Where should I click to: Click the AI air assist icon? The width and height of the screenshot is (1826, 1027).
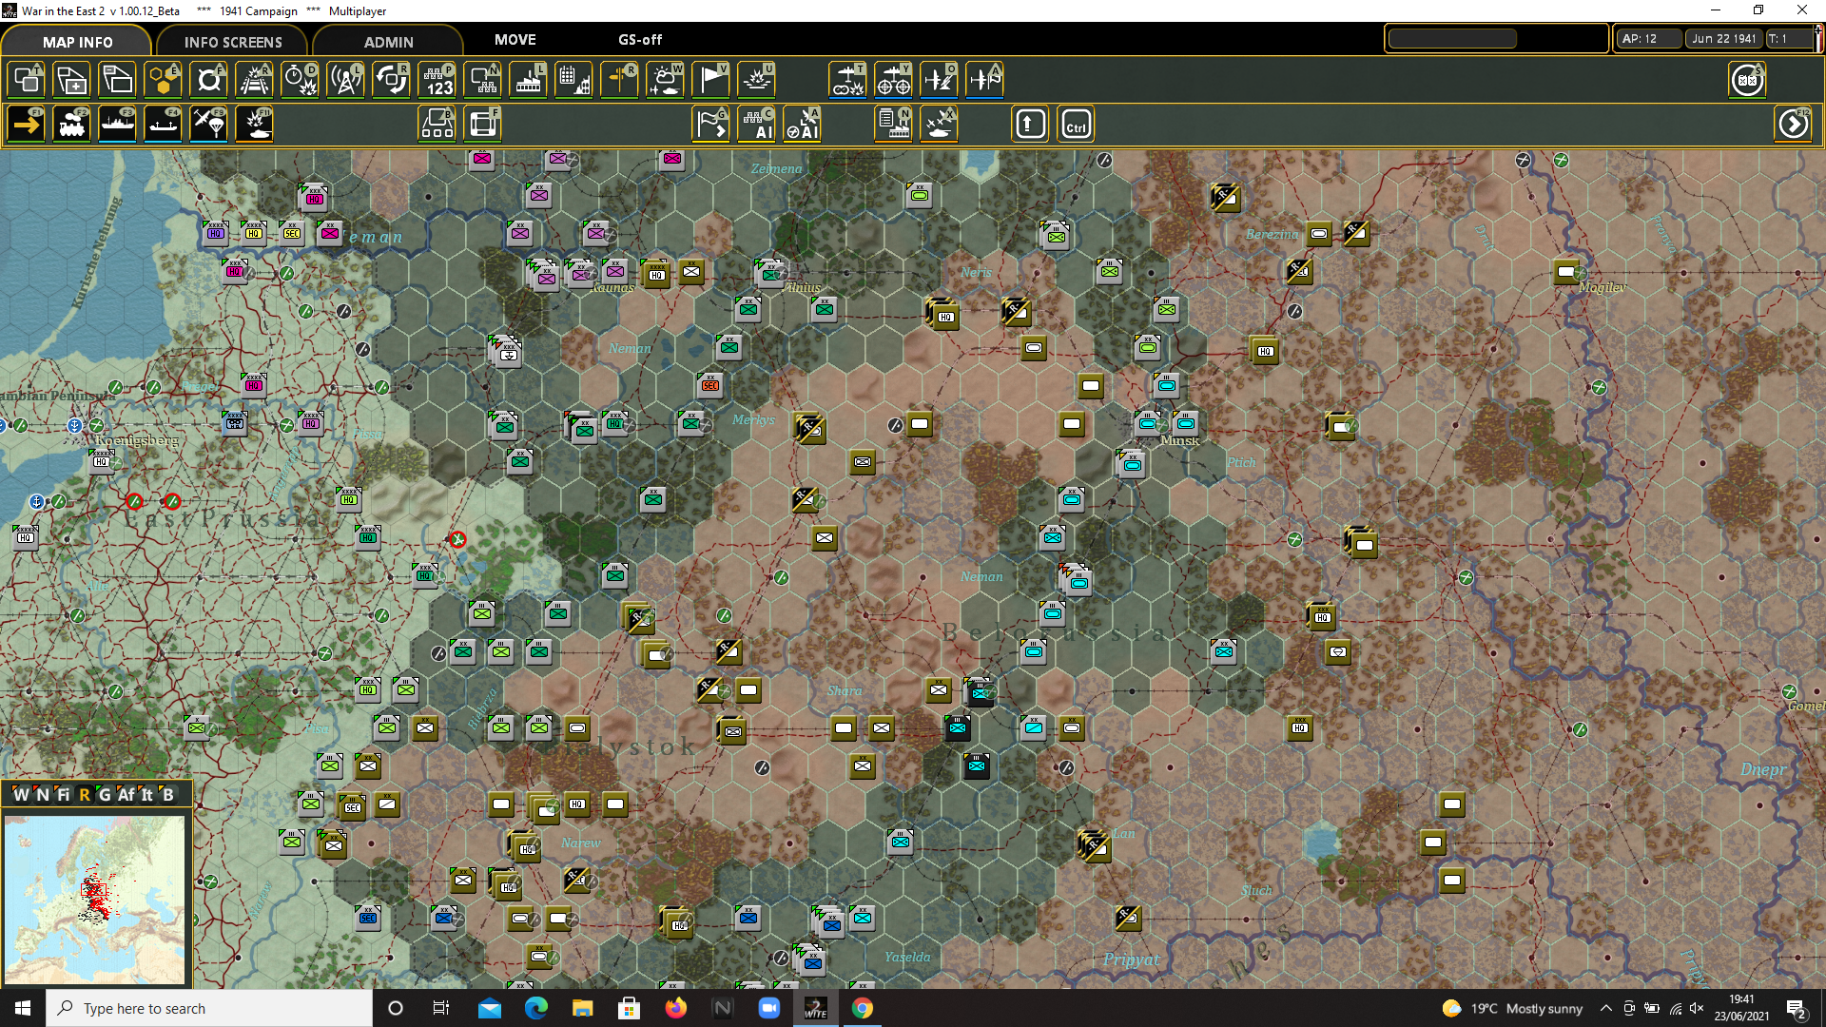[x=803, y=124]
